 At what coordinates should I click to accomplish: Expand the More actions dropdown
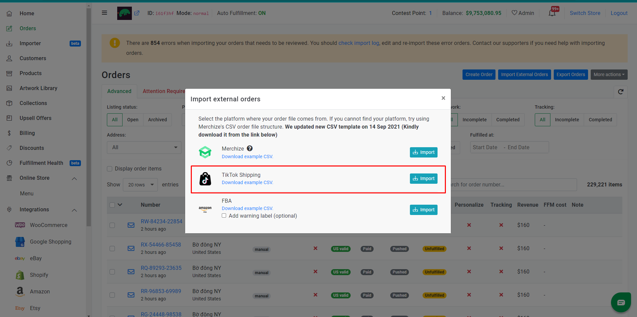point(609,74)
